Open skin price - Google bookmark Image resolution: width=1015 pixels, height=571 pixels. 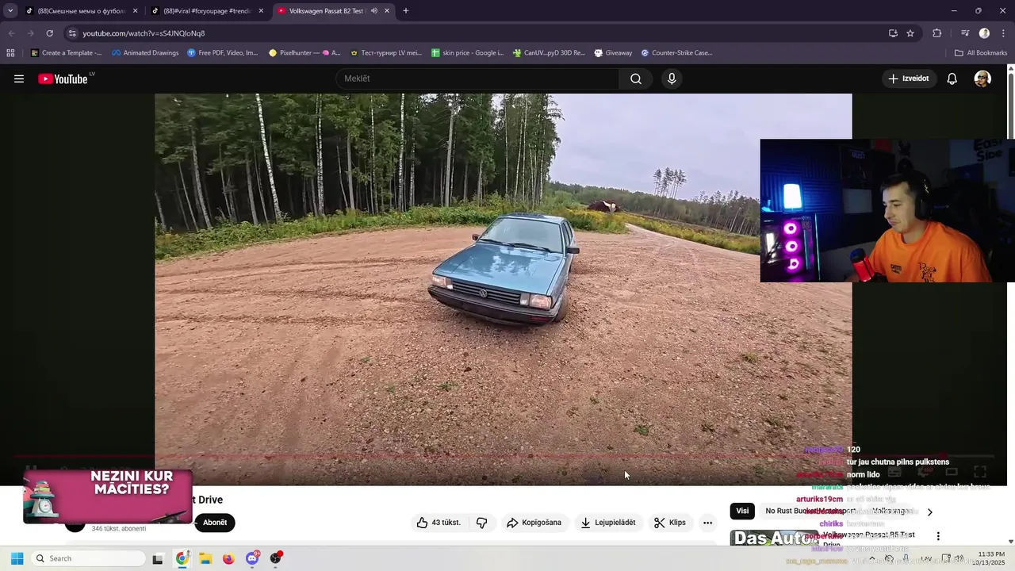(467, 53)
